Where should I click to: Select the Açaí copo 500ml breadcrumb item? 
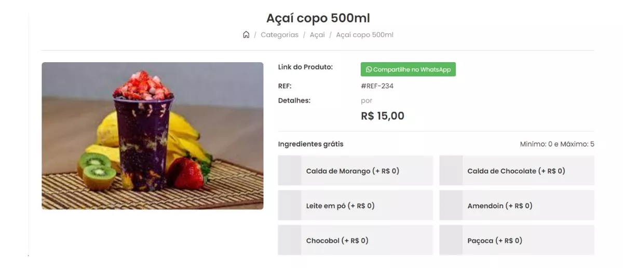tap(364, 35)
